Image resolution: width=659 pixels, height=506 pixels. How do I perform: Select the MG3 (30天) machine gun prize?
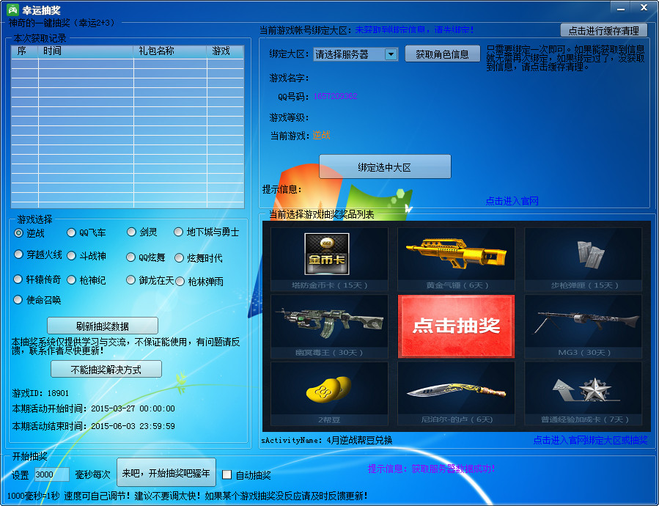[583, 326]
